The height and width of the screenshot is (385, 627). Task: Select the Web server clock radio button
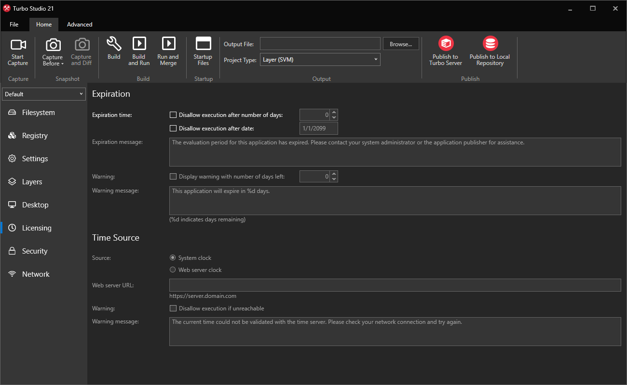click(x=173, y=269)
